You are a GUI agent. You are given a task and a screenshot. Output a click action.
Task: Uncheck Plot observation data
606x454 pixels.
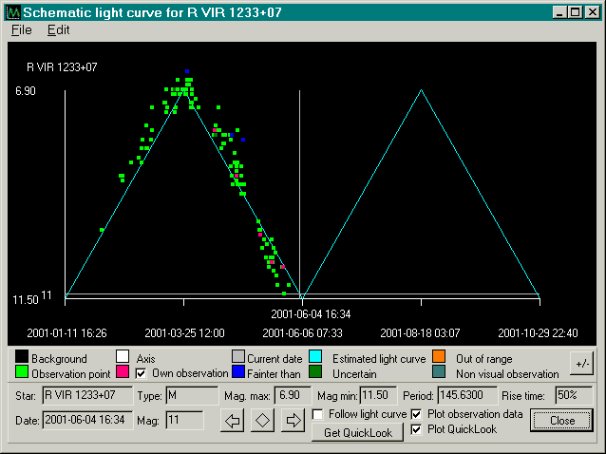point(416,415)
